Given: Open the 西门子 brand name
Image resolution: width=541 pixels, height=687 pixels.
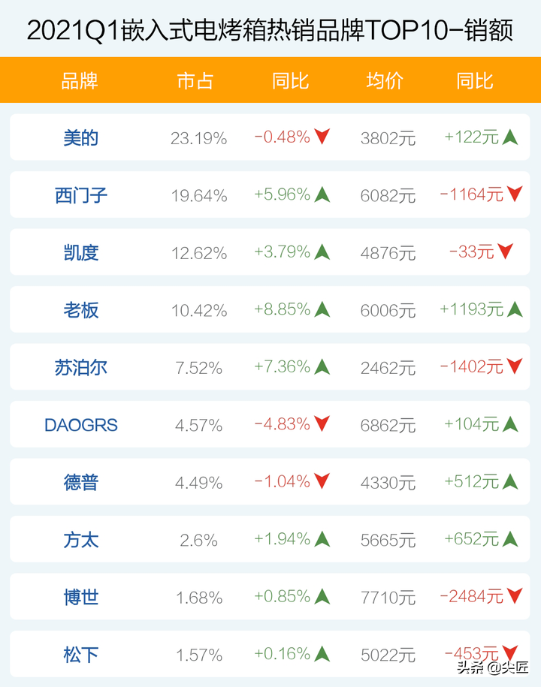Looking at the screenshot, I should click(81, 195).
